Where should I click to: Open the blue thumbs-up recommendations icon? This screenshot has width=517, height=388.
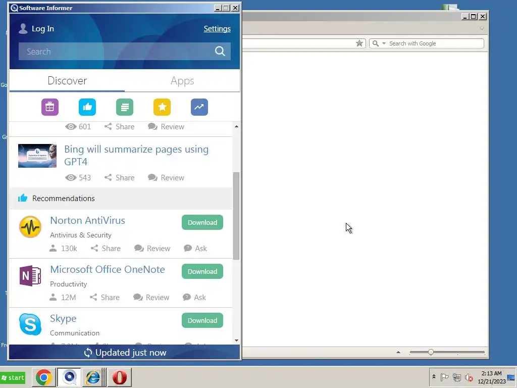click(87, 107)
